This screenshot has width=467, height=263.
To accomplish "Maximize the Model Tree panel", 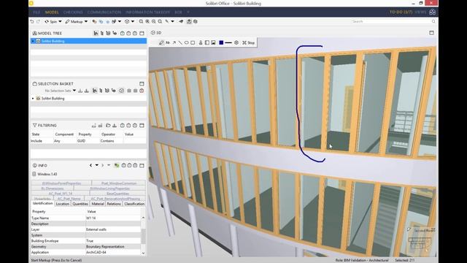I will pyautogui.click(x=142, y=33).
